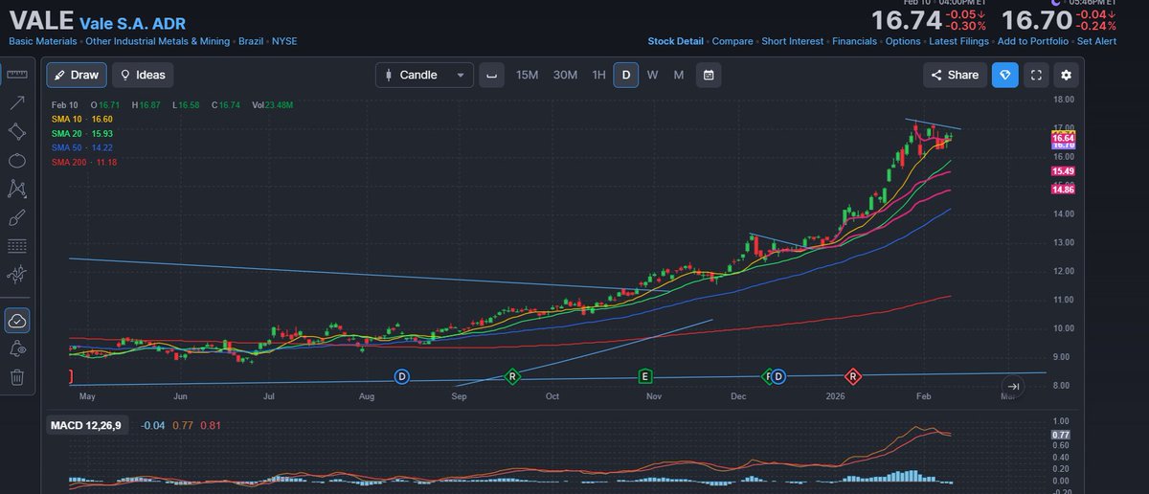Toggle the extended hours bracket button
The width and height of the screenshot is (1149, 494).
491,75
